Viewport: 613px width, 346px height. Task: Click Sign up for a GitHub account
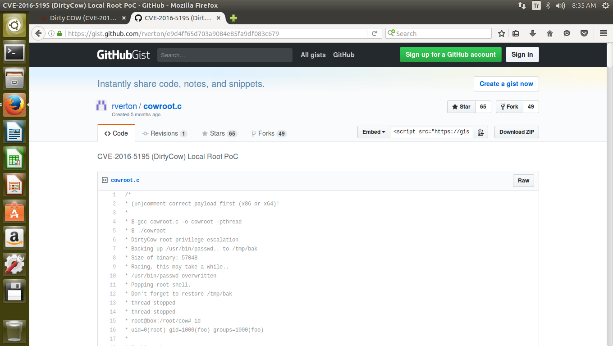click(450, 55)
